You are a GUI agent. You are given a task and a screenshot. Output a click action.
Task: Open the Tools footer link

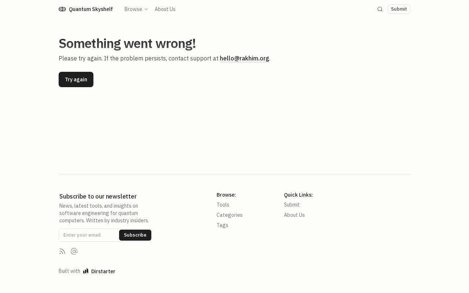223,205
